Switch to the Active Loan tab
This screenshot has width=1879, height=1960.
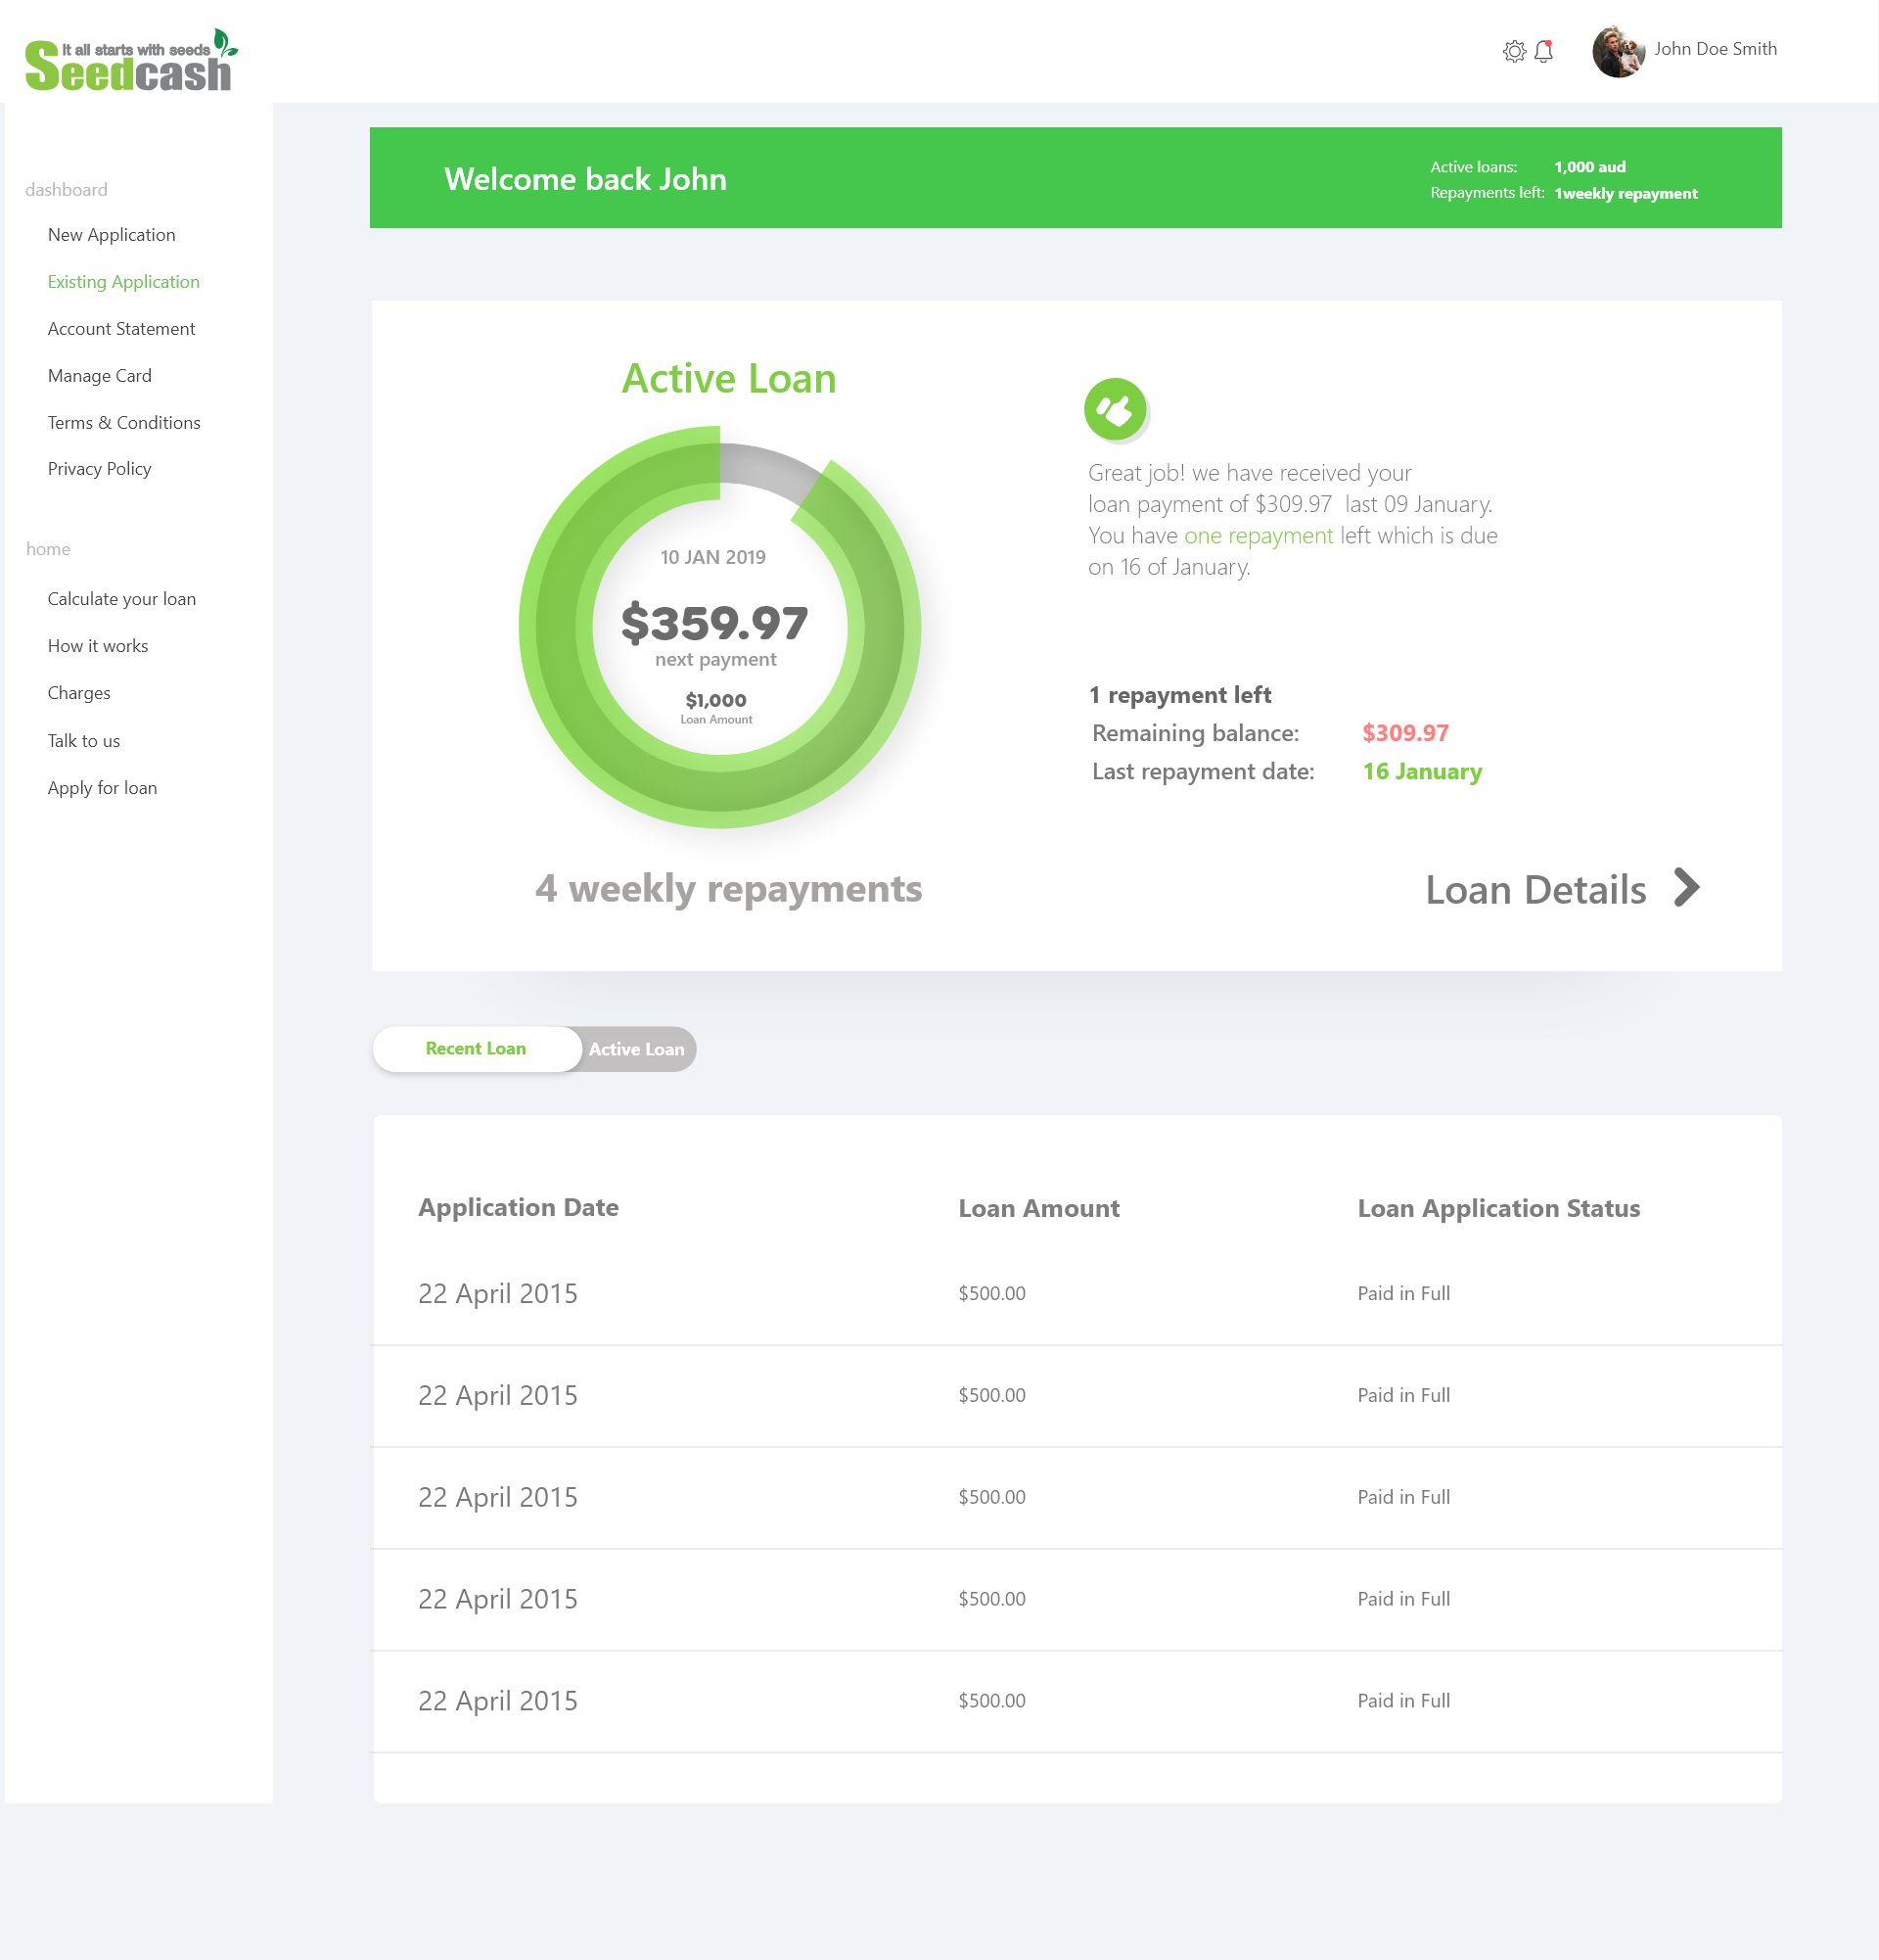(637, 1049)
